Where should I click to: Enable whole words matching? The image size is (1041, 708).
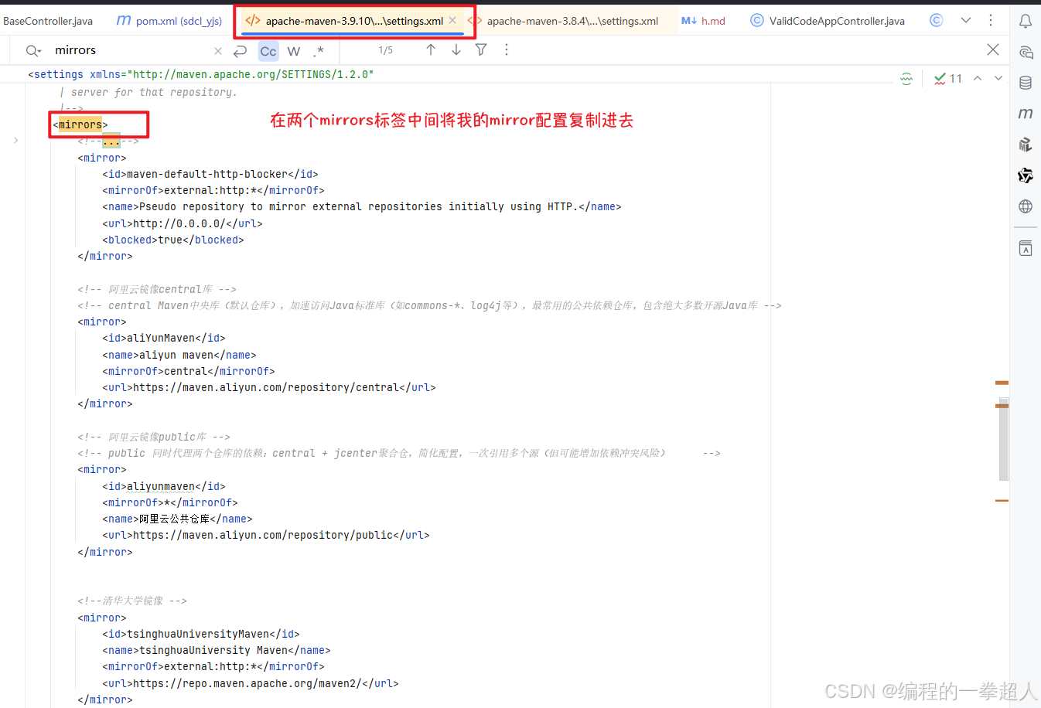point(294,50)
